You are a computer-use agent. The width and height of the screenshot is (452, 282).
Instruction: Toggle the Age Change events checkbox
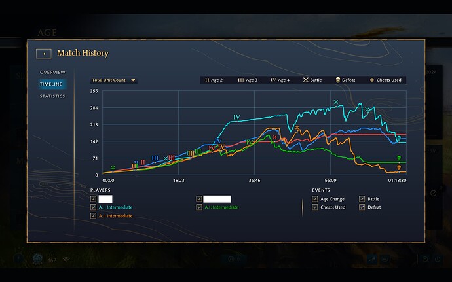315,199
